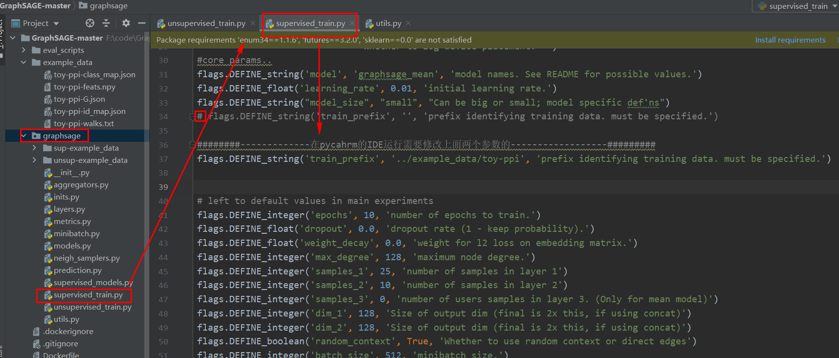Open Project panel settings gear
Screen dimensions: 839x358
tap(126, 23)
